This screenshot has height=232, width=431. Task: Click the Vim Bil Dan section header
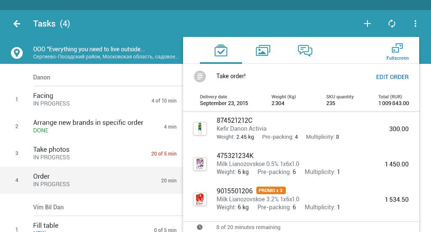(48, 207)
